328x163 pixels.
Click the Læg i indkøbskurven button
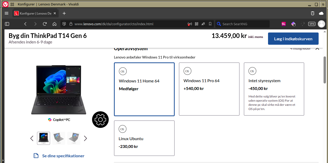[293, 39]
